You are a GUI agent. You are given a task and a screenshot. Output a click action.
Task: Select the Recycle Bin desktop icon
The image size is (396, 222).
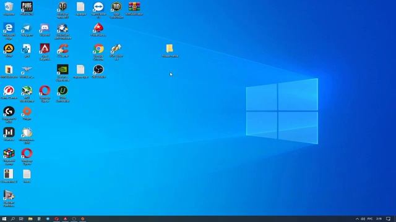9,7
